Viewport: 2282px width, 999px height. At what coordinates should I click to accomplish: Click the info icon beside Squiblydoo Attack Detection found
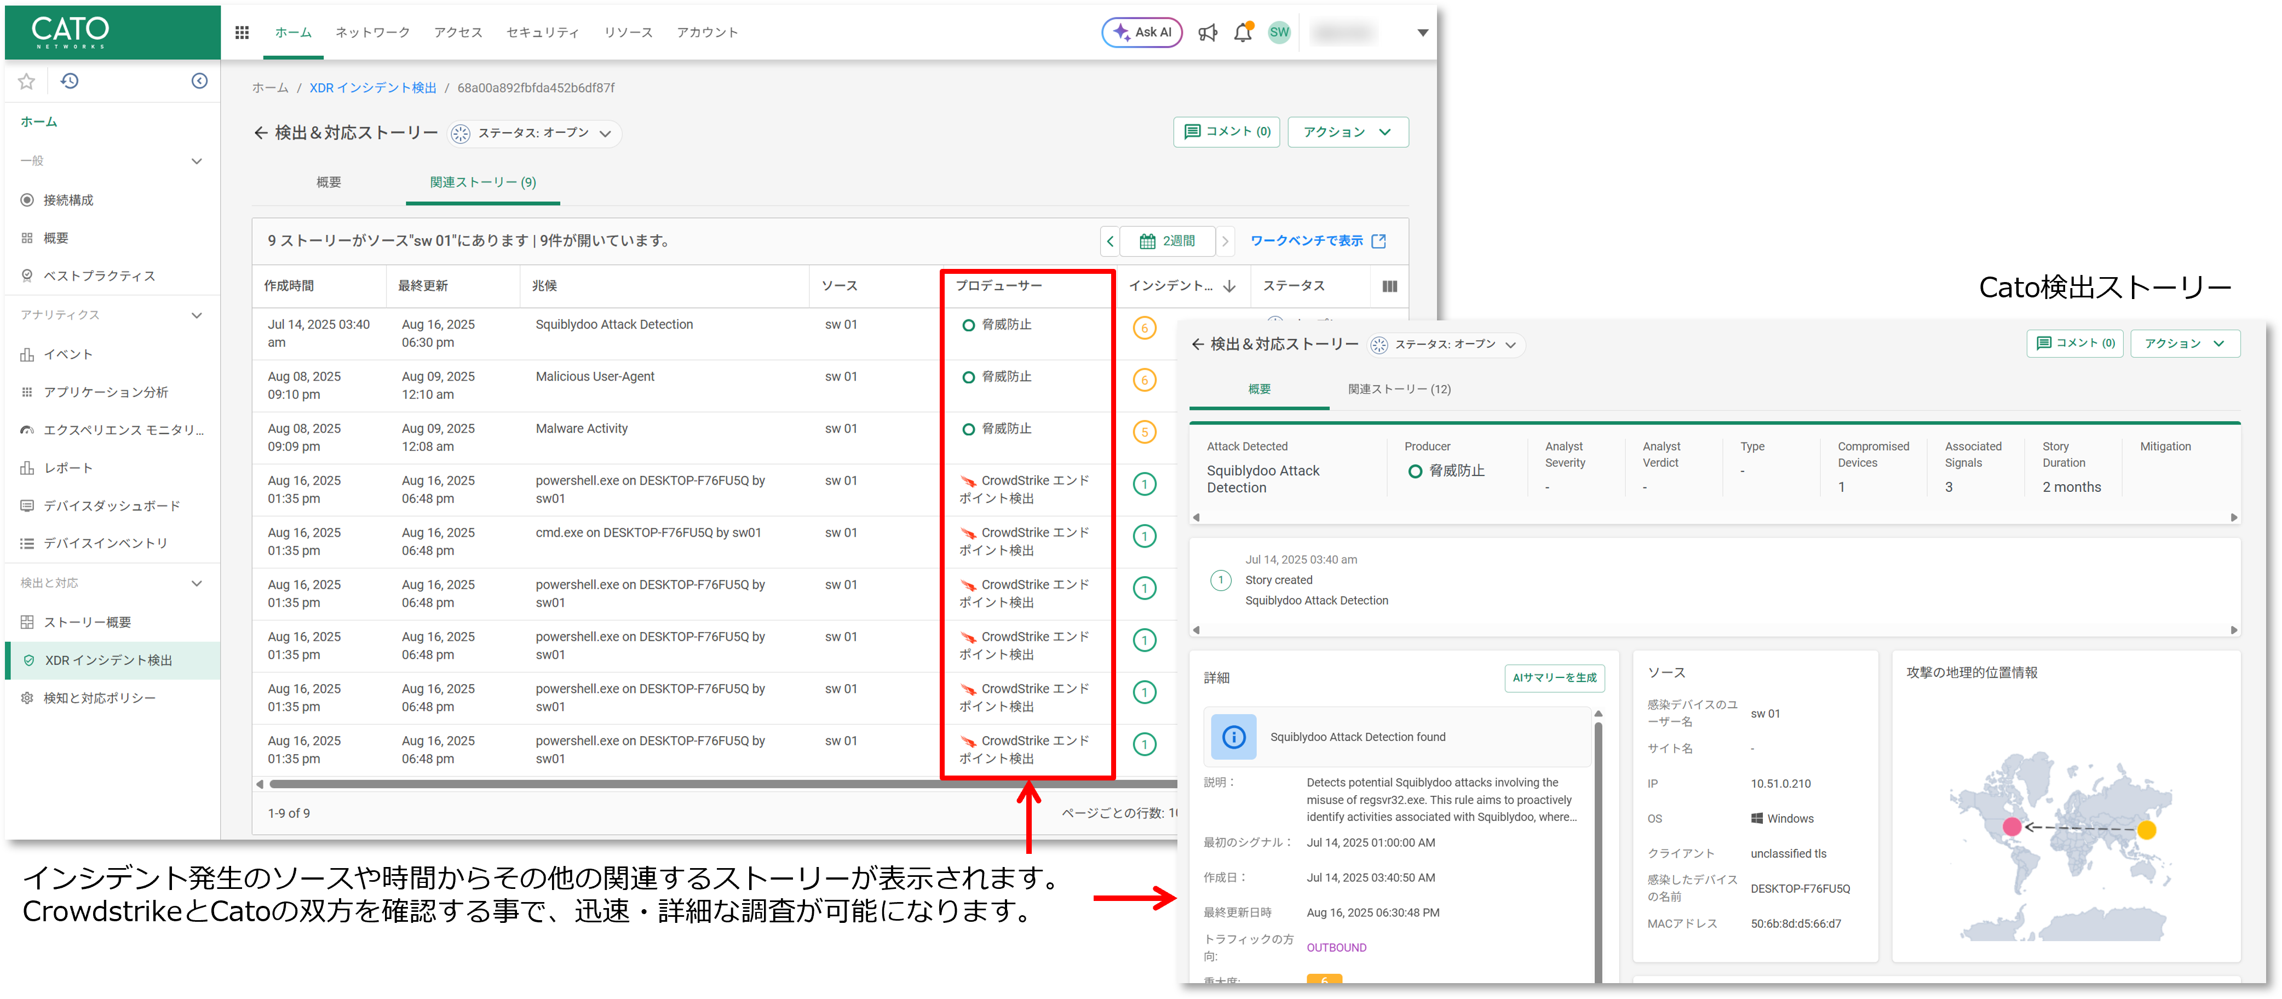1233,737
